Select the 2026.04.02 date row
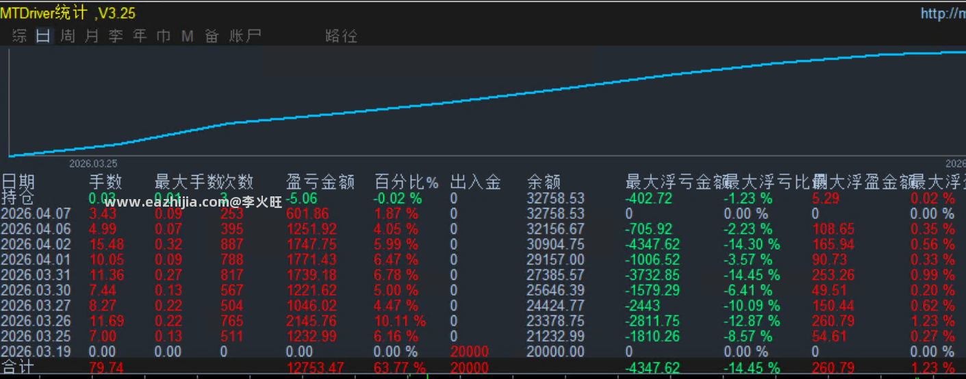The height and width of the screenshot is (379, 966). tap(36, 244)
